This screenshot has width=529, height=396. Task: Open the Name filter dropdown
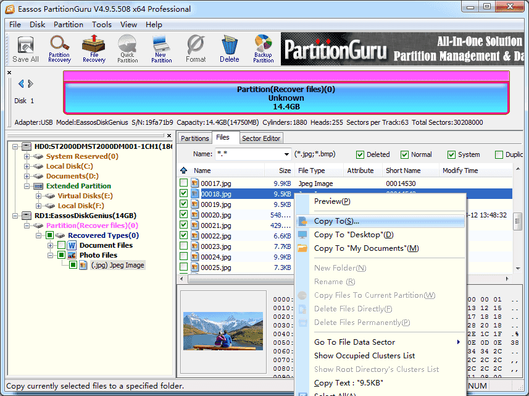click(x=286, y=154)
